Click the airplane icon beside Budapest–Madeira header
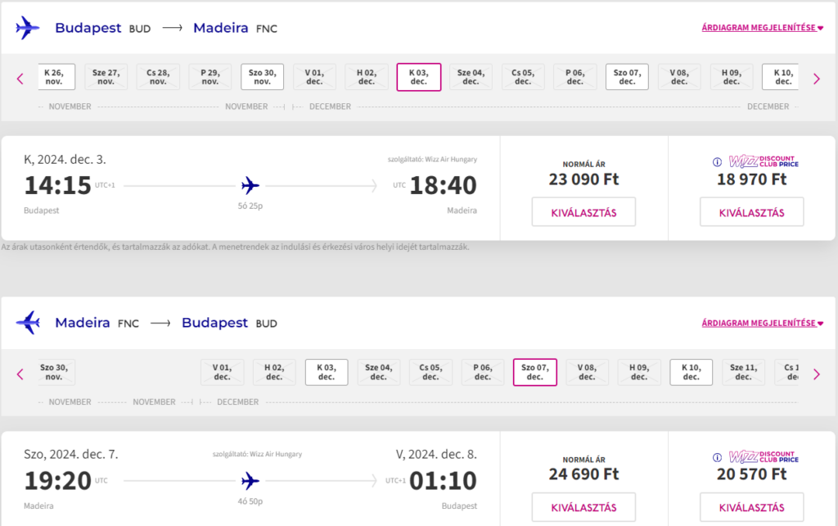 [27, 29]
